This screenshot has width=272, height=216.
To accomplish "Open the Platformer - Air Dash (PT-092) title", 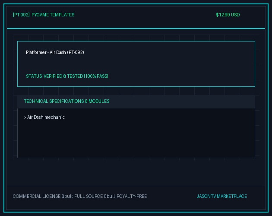I will pyautogui.click(x=55, y=52).
